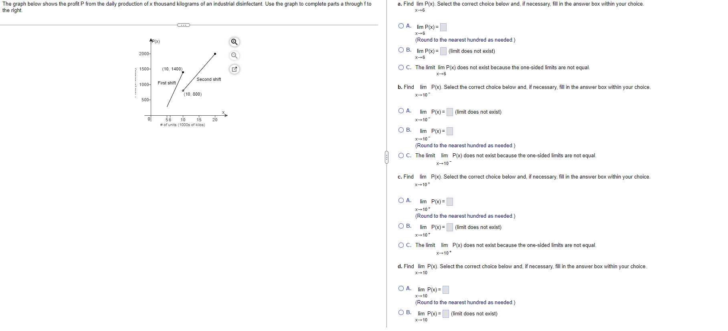Open the graph in a pop-out window
This screenshot has height=331, width=728.
click(x=235, y=69)
